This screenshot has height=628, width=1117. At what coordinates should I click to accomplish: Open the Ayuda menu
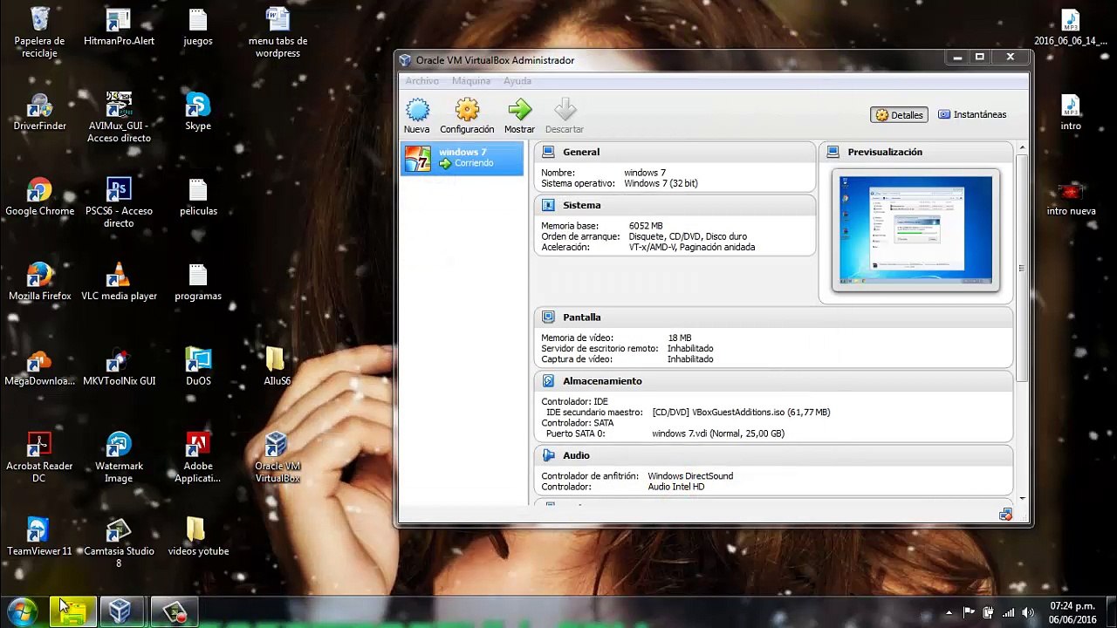click(517, 81)
